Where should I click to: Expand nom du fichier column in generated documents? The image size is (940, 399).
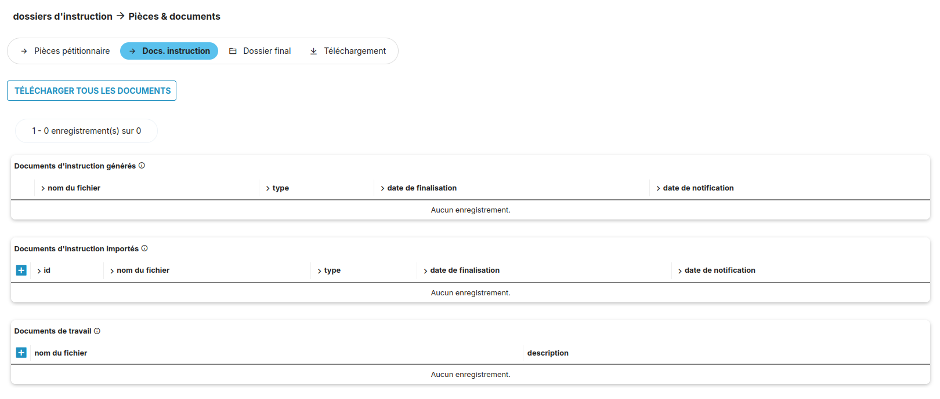coord(43,188)
